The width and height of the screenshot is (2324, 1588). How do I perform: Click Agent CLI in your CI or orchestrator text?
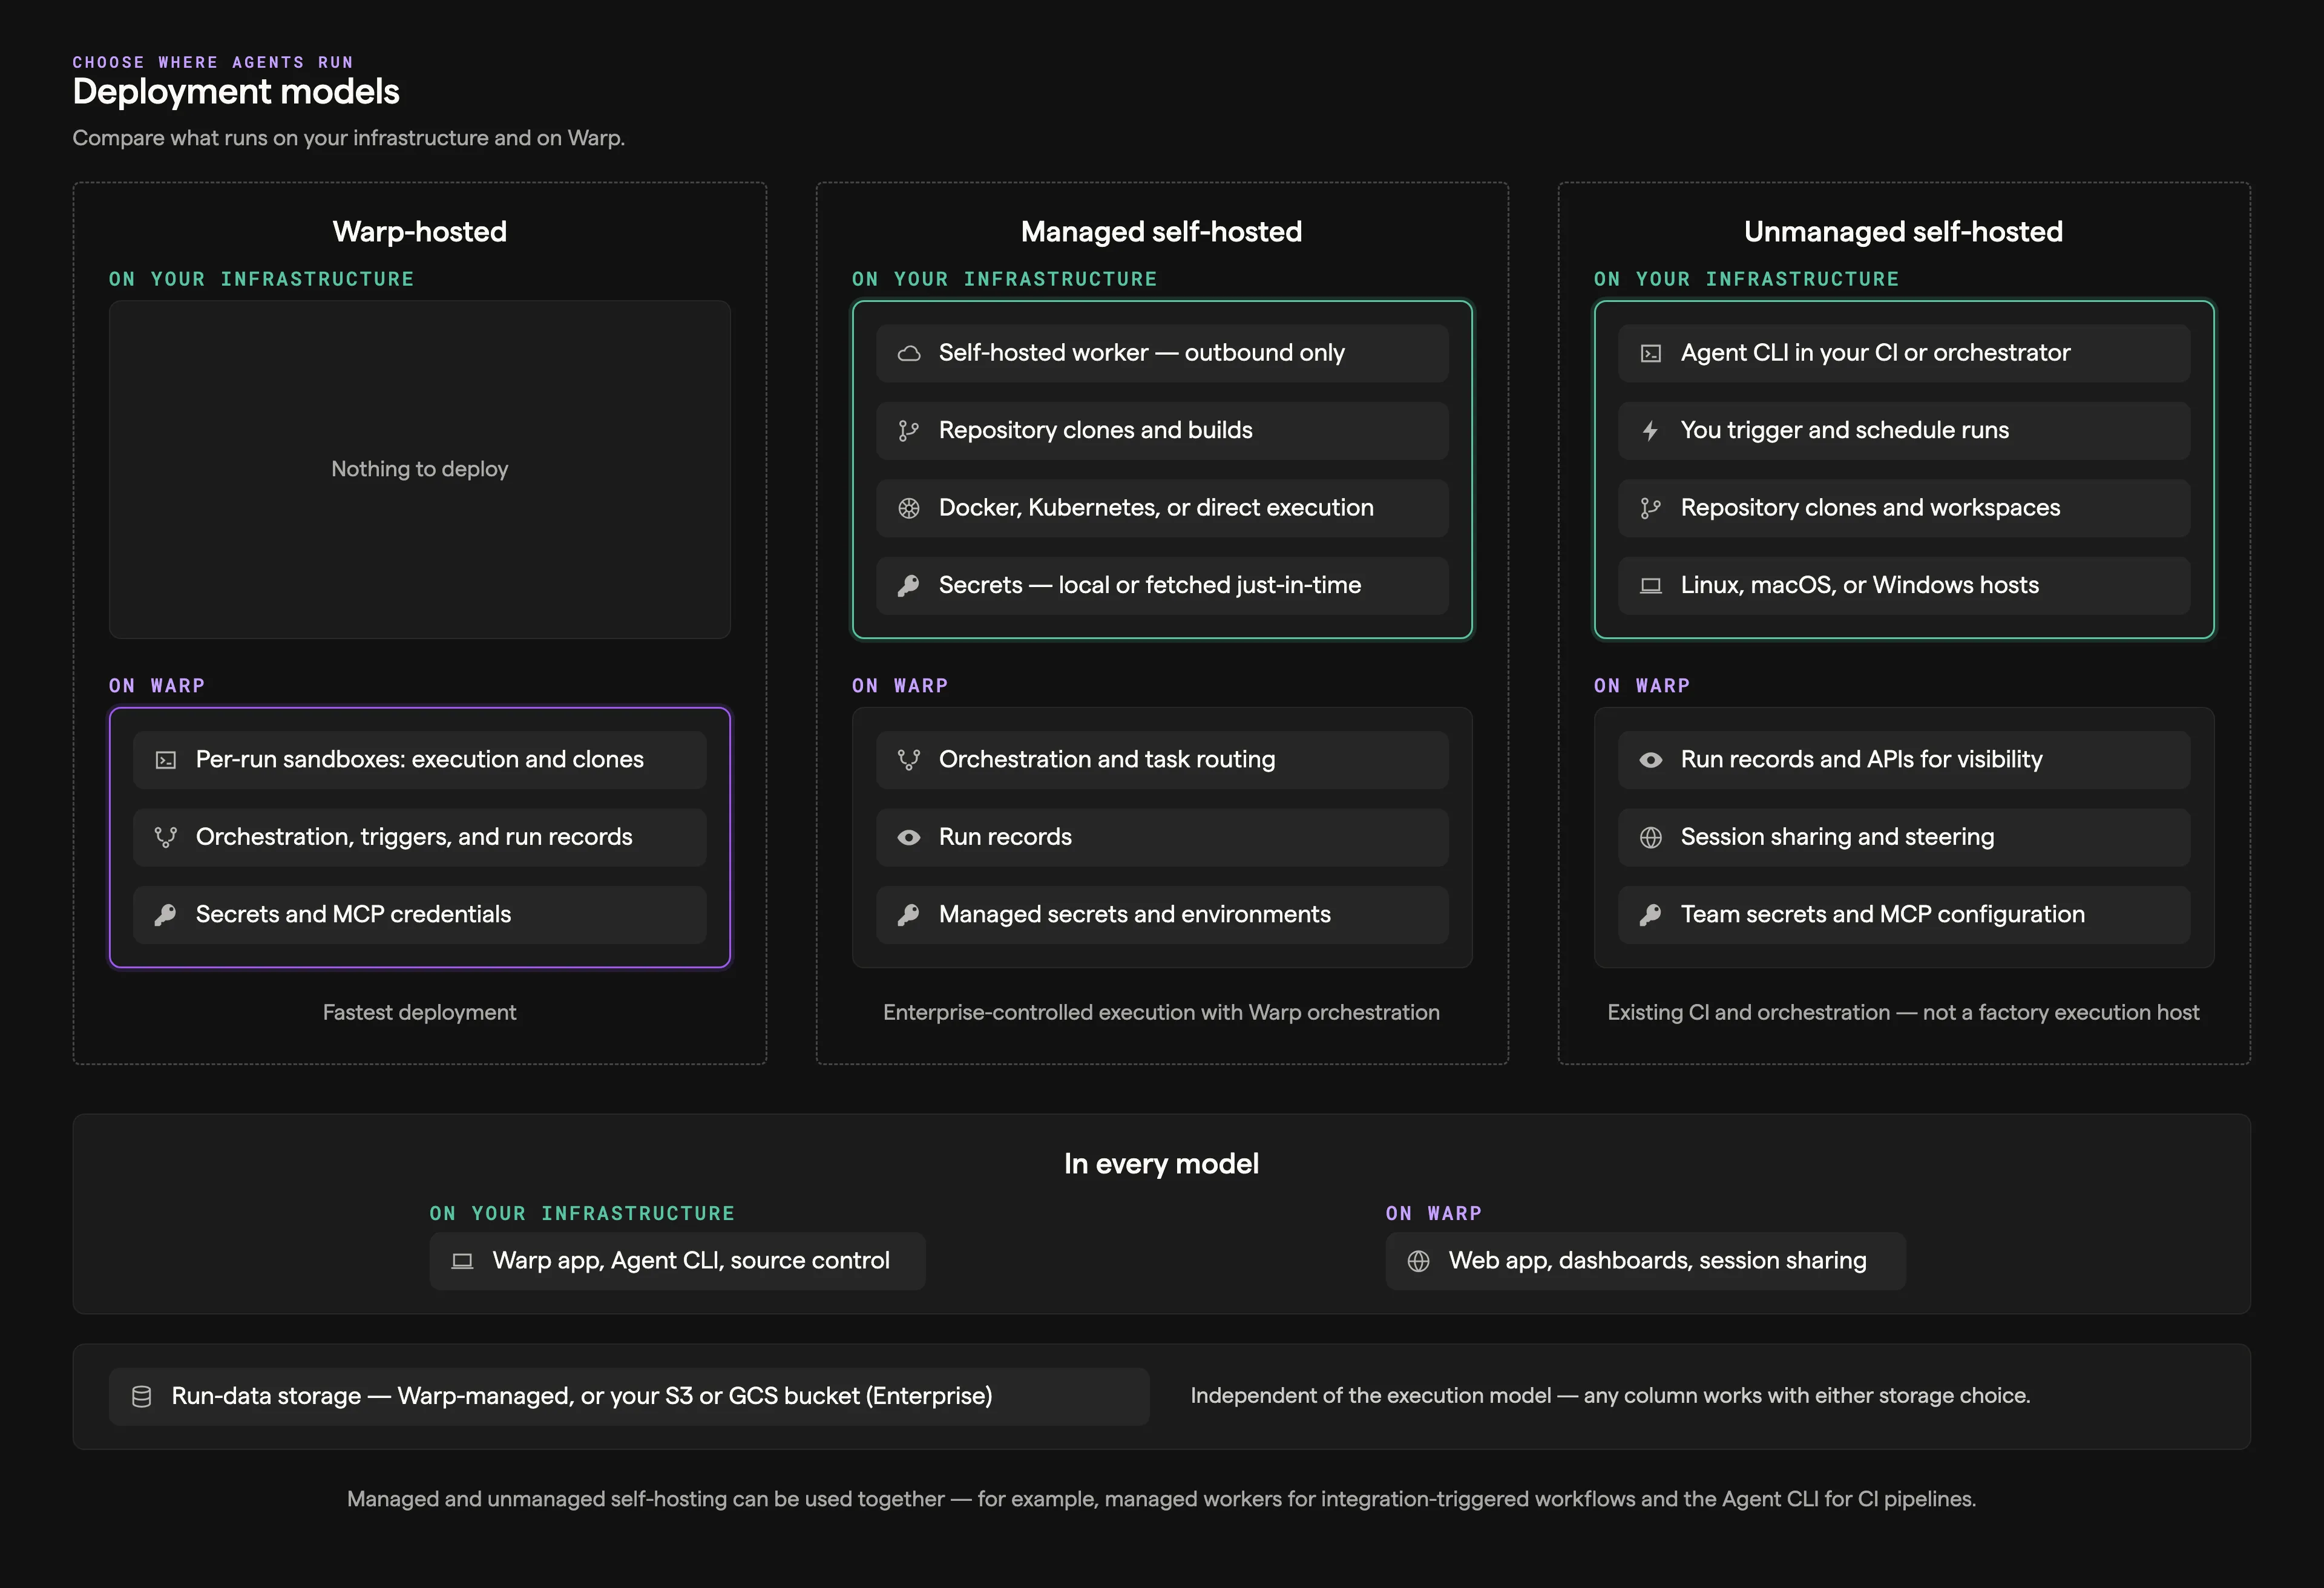click(1875, 353)
